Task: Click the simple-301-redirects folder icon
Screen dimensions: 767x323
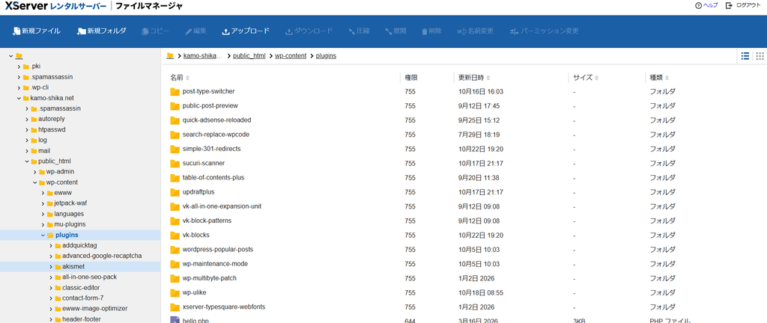Action: pos(175,149)
